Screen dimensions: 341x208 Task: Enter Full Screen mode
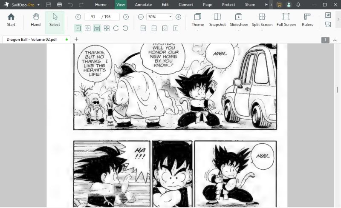coord(286,20)
